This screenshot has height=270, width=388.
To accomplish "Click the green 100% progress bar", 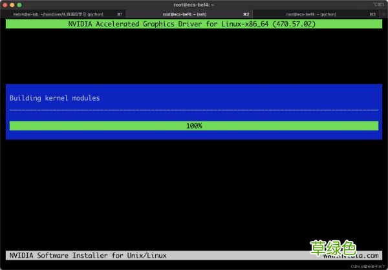I will tap(193, 125).
